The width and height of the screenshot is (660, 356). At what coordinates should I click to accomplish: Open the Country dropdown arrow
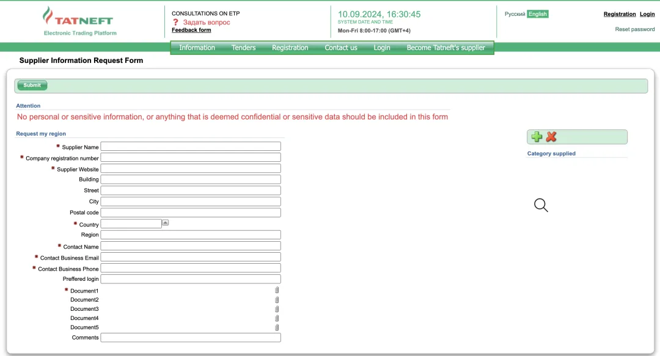click(165, 223)
